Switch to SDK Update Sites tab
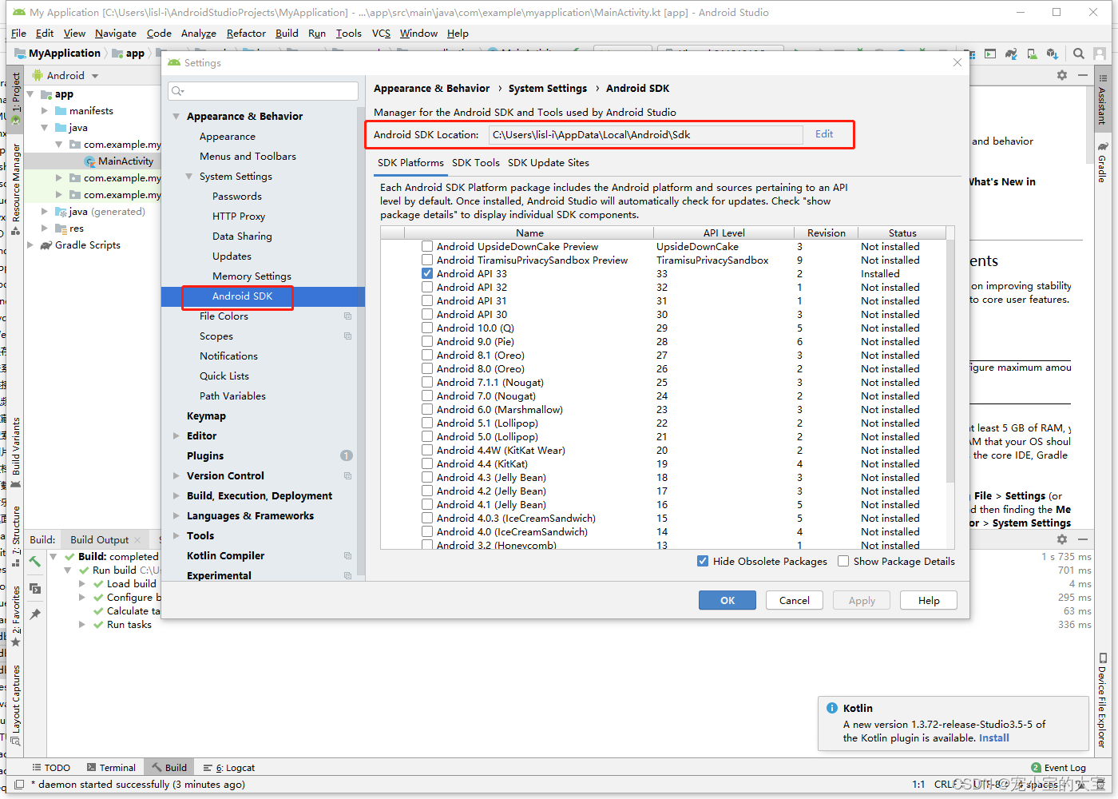The width and height of the screenshot is (1118, 799). (549, 163)
